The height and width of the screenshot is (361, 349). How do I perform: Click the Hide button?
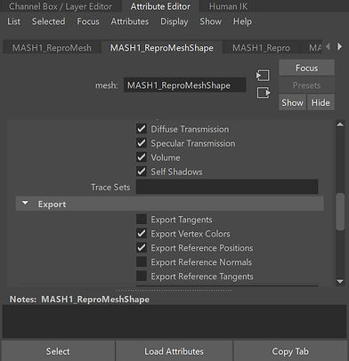tap(321, 102)
